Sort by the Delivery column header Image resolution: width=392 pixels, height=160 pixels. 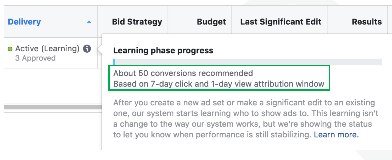(x=24, y=22)
